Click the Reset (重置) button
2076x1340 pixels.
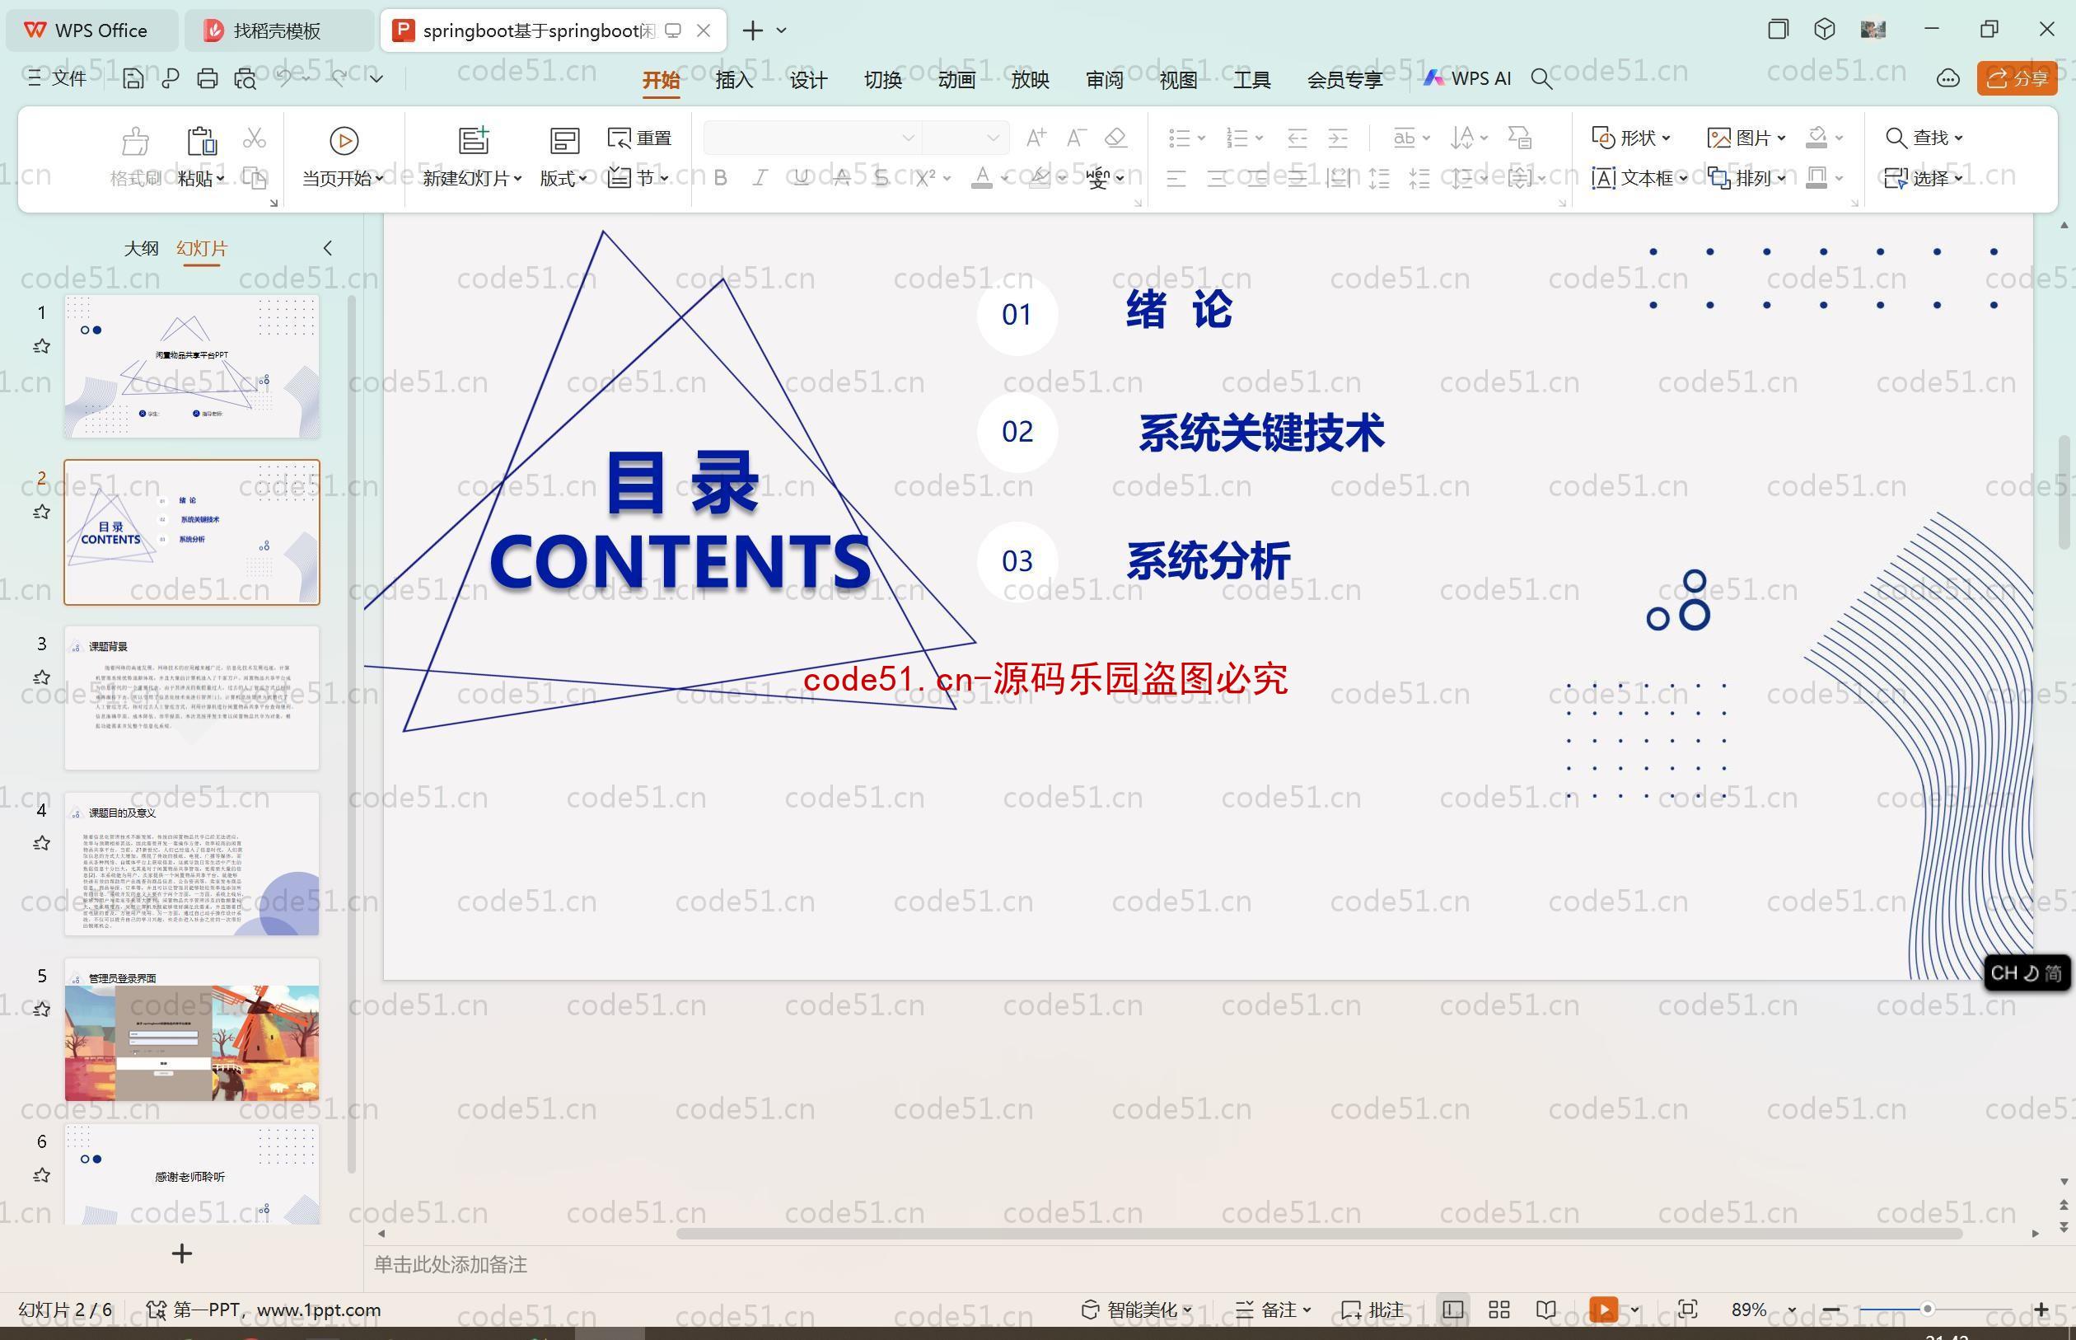(x=640, y=138)
